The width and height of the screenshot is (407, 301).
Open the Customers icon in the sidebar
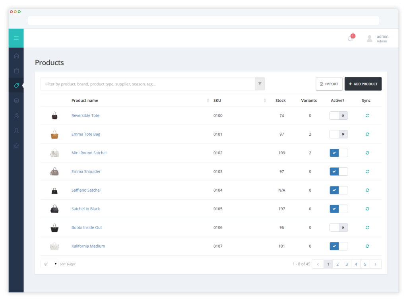click(x=16, y=115)
